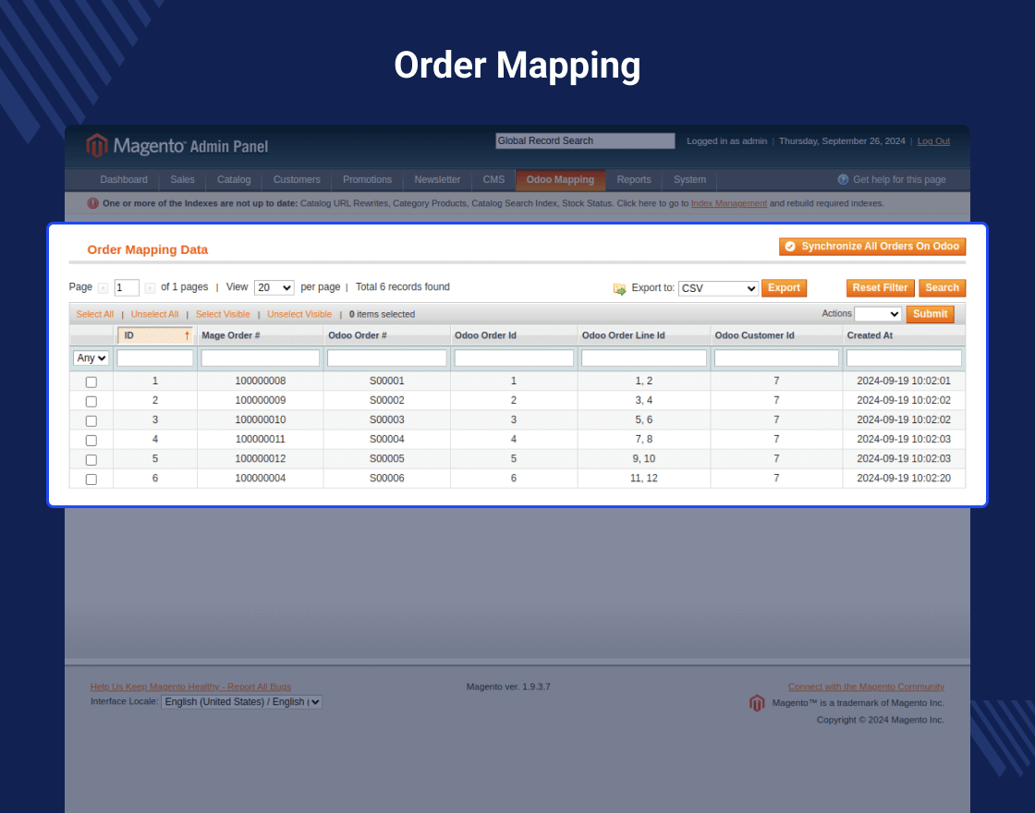Click the Submit button
1035x813 pixels.
click(x=930, y=314)
